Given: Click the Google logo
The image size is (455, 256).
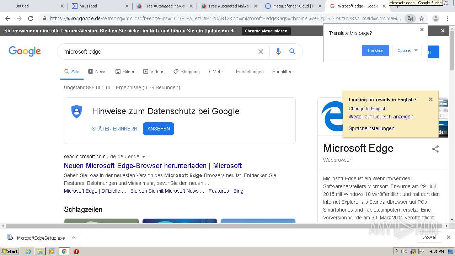Looking at the screenshot, I should pyautogui.click(x=25, y=51).
